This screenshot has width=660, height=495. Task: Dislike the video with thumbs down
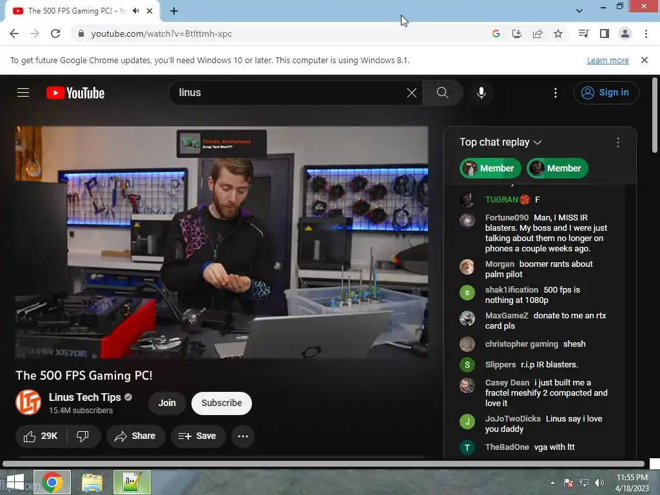tap(82, 436)
